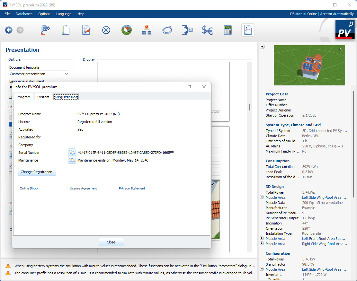This screenshot has width=357, height=281.
Task: Click the Display preview vertical scrollbar thumb
Action: coord(250,107)
